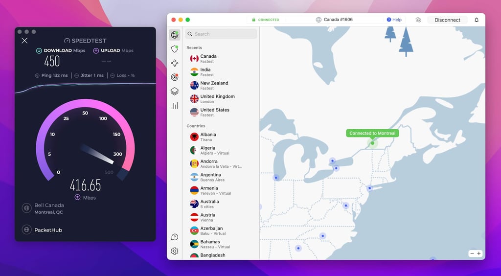
Task: Select India Fastest in Recents
Action: tap(221, 72)
